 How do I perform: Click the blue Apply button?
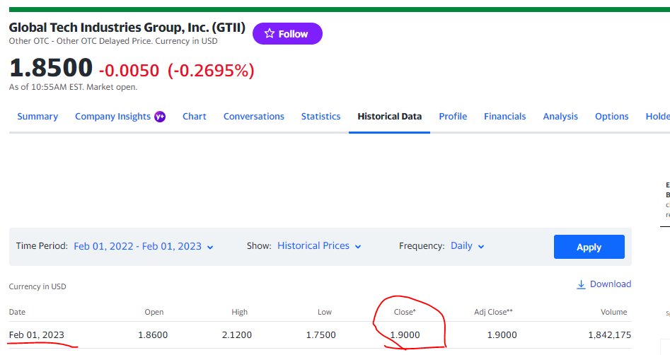(589, 247)
